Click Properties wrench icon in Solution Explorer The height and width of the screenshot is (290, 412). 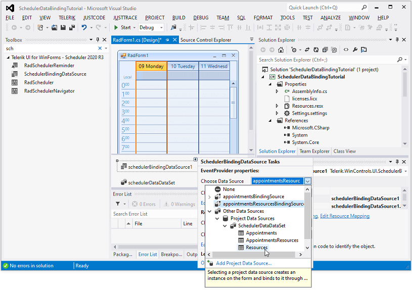click(x=355, y=50)
